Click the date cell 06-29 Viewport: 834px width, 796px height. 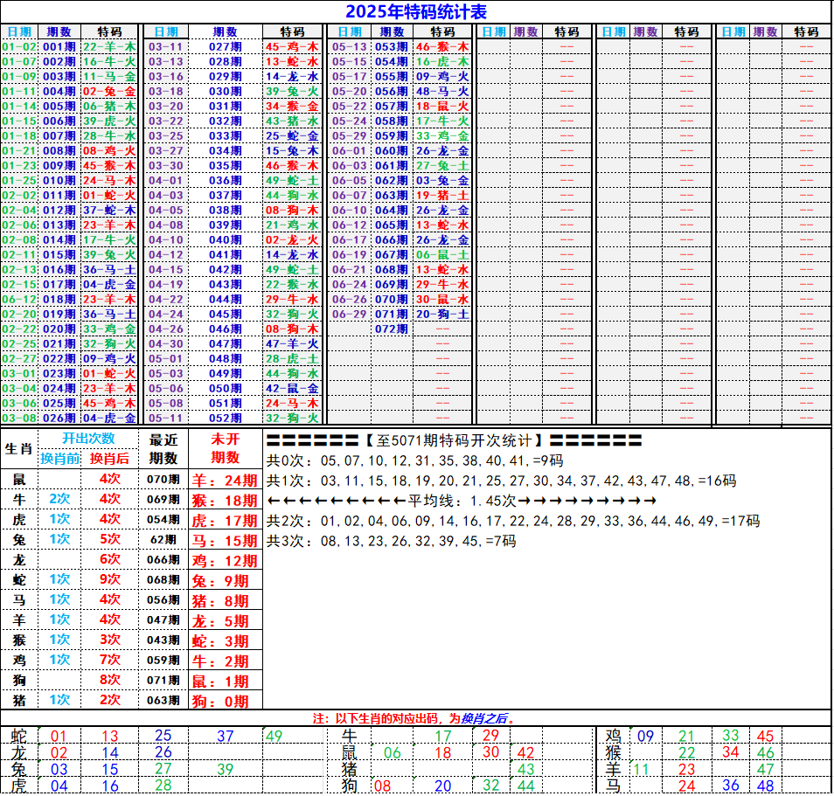pos(350,314)
